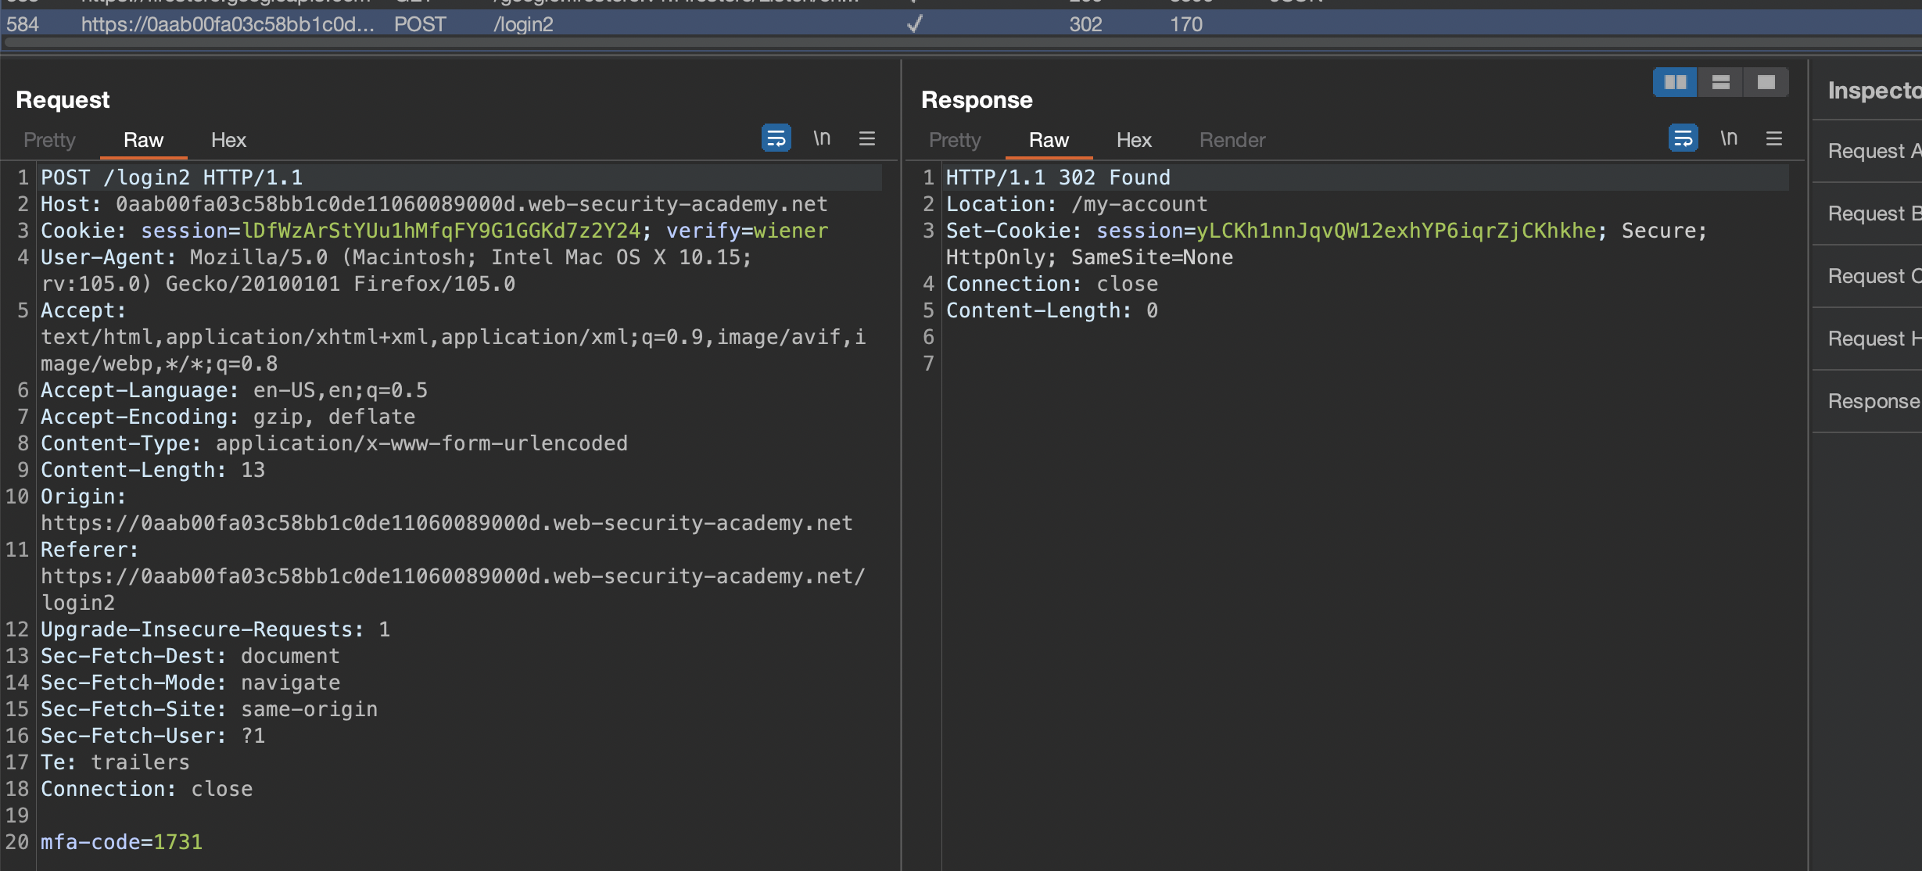The height and width of the screenshot is (871, 1922).
Task: Open the Response Render tab
Action: pyautogui.click(x=1232, y=140)
